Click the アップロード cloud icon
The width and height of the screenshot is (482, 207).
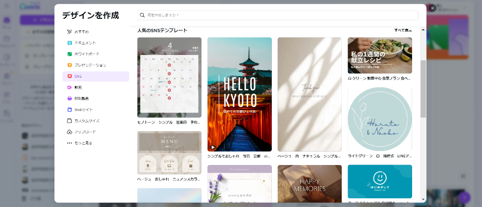click(x=69, y=132)
